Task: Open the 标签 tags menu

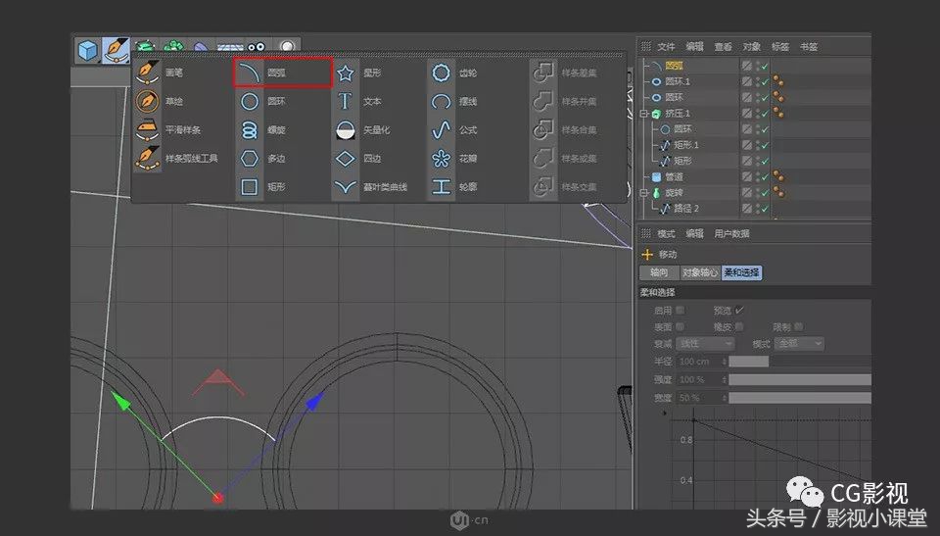Action: tap(780, 47)
